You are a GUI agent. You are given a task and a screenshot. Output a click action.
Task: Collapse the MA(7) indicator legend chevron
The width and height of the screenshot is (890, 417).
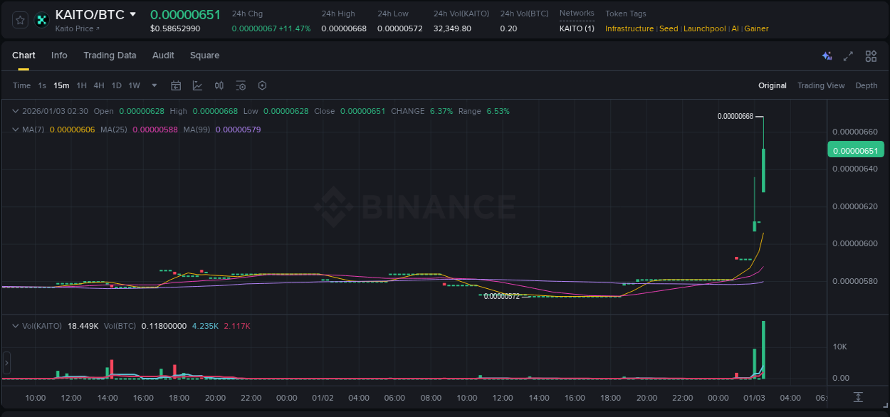pyautogui.click(x=16, y=130)
